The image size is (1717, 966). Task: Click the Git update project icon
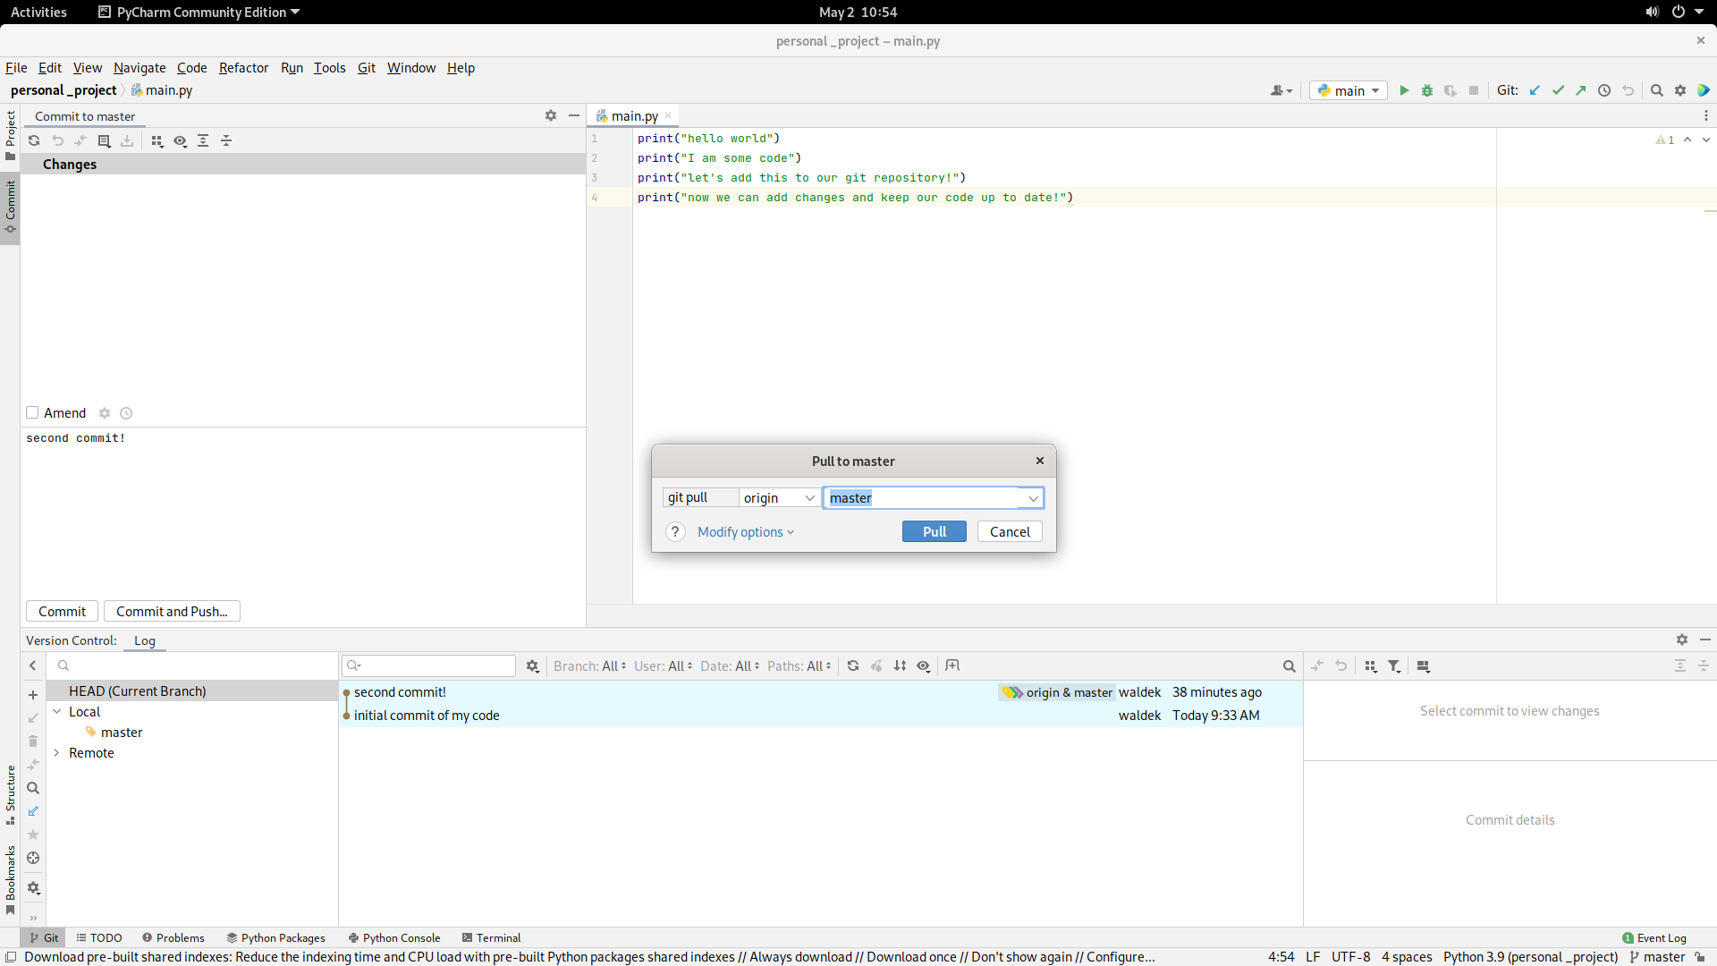pos(1535,90)
